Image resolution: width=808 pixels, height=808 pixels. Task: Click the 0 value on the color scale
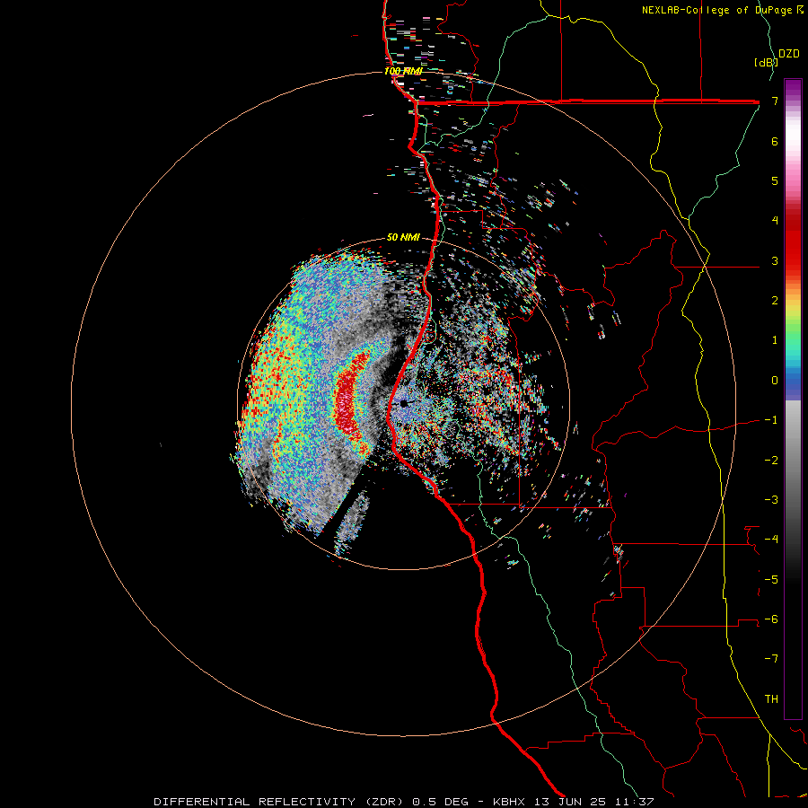coord(775,381)
